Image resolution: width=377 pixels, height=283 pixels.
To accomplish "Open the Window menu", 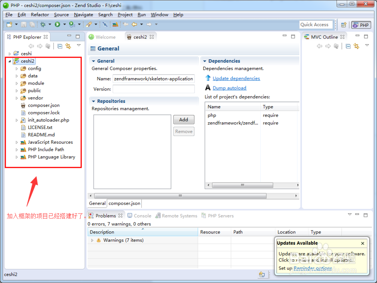I will tap(159, 15).
